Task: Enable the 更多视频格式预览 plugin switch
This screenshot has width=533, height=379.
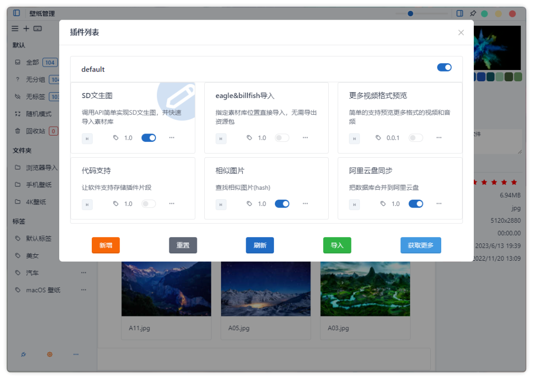Action: pyautogui.click(x=416, y=138)
